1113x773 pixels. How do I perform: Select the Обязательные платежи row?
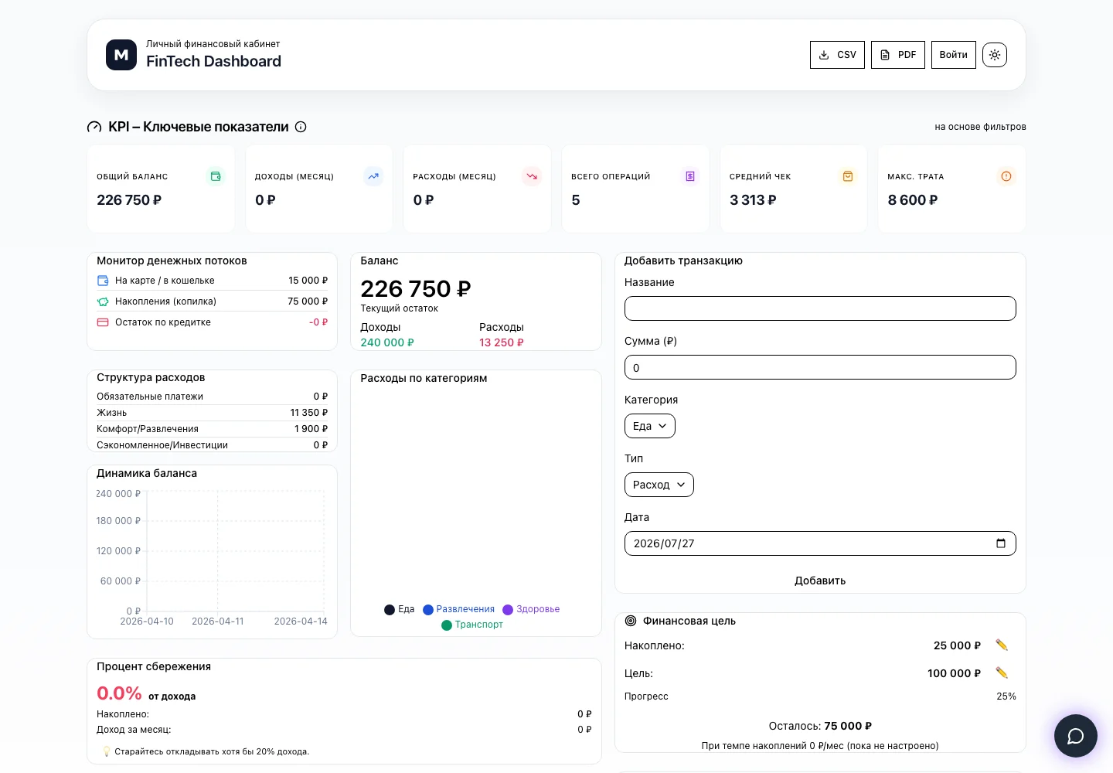coord(213,397)
